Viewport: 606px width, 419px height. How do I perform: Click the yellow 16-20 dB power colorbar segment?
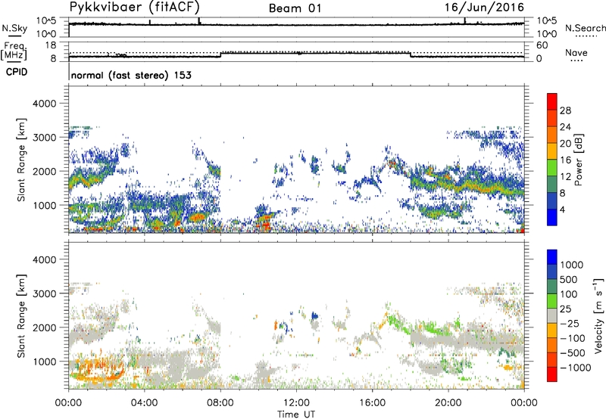(x=552, y=151)
